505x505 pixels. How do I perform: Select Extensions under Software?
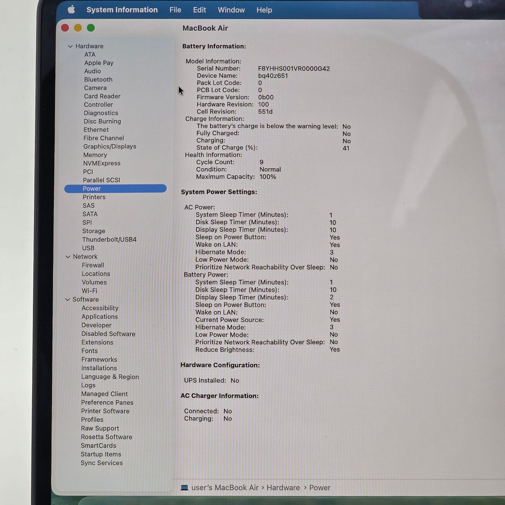tap(98, 342)
